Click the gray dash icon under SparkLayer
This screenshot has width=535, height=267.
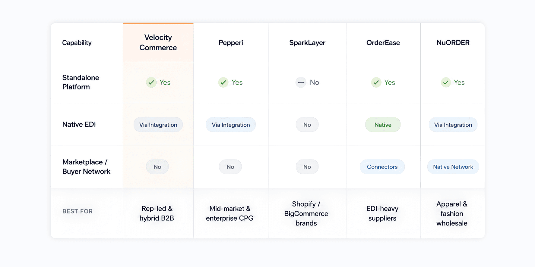[x=301, y=82]
